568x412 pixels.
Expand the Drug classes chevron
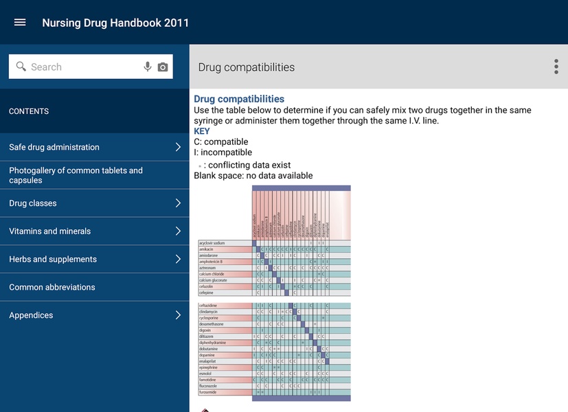click(178, 203)
